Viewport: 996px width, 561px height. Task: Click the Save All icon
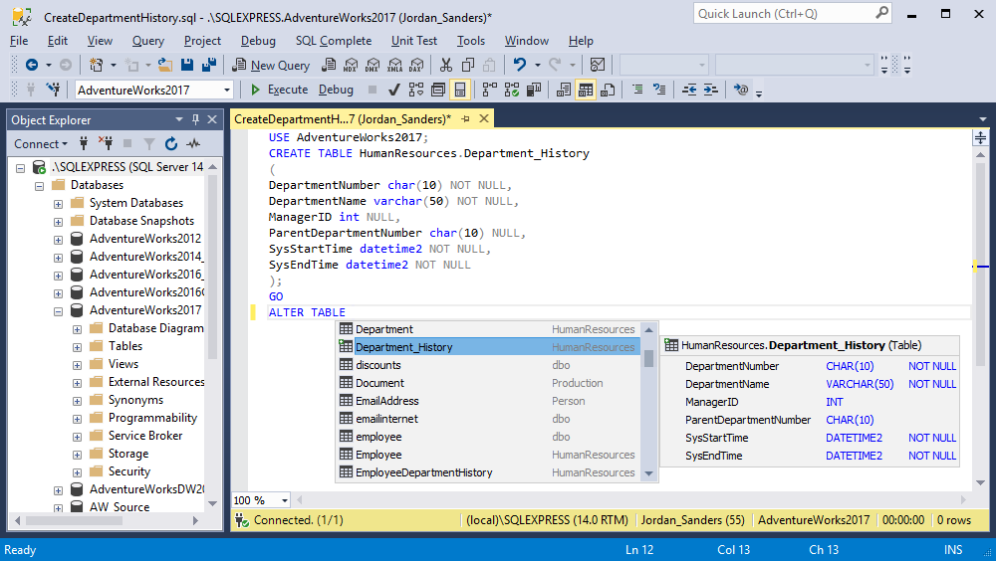click(208, 65)
